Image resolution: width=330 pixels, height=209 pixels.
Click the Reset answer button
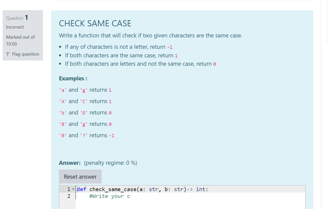tap(80, 176)
